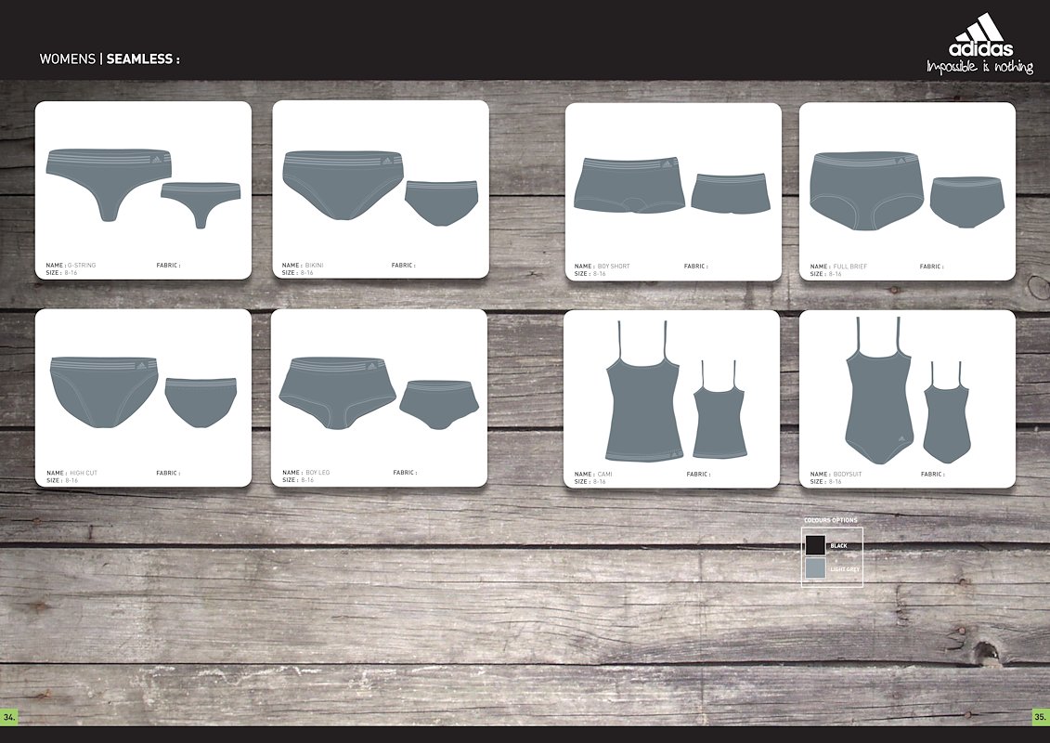Image resolution: width=1050 pixels, height=743 pixels.
Task: Click the small back-view G-String image
Action: 201,202
